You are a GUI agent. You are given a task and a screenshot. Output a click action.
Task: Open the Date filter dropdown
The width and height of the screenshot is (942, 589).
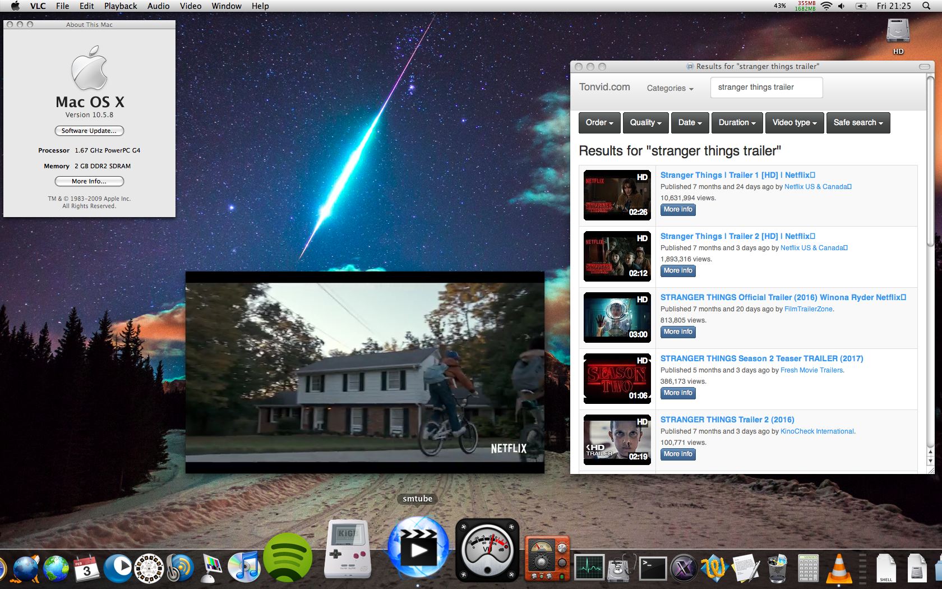(x=690, y=122)
